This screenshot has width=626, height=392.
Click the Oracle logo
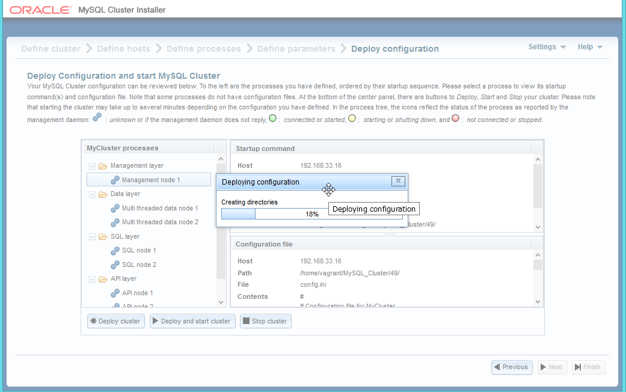pyautogui.click(x=40, y=10)
